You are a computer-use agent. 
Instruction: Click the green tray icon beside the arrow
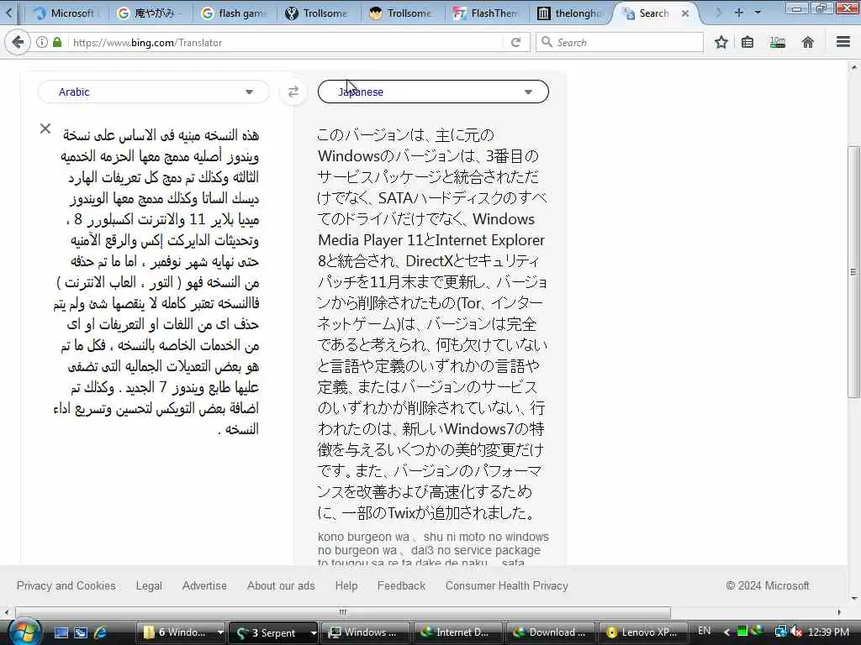742,632
